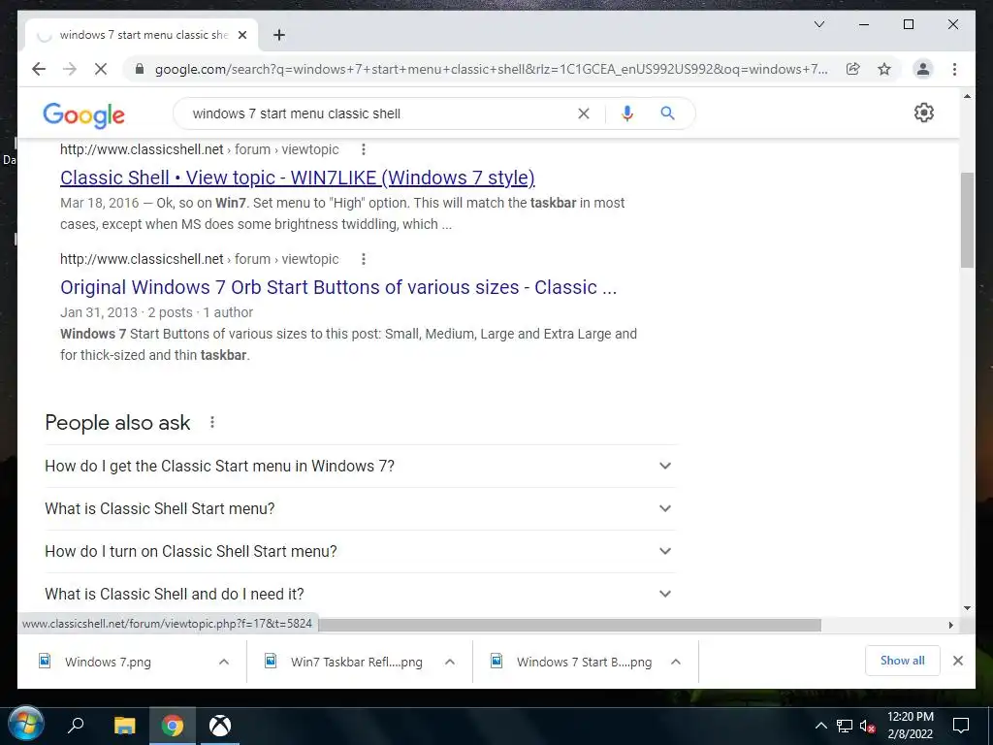Screen dimensions: 993x745
Task: Expand What is Classic Shell and do I need it
Action: 361,595
